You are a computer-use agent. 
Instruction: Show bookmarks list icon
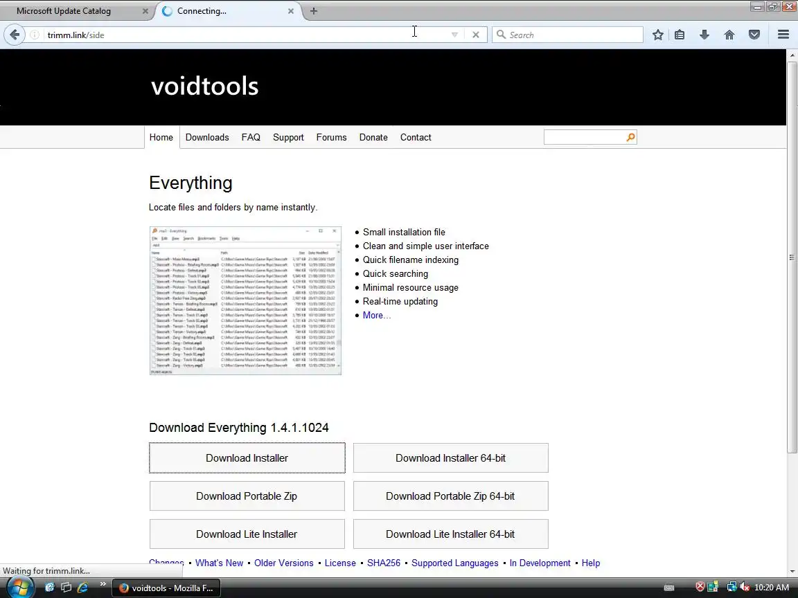(x=680, y=35)
